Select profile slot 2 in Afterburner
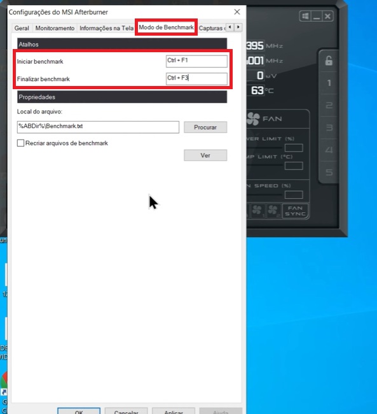 pyautogui.click(x=329, y=105)
